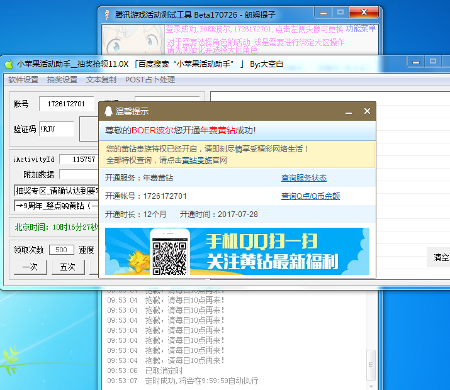This screenshot has height=390, width=450.
Task: Minimize the 小苹果活动助手 window
Action: [x=416, y=62]
